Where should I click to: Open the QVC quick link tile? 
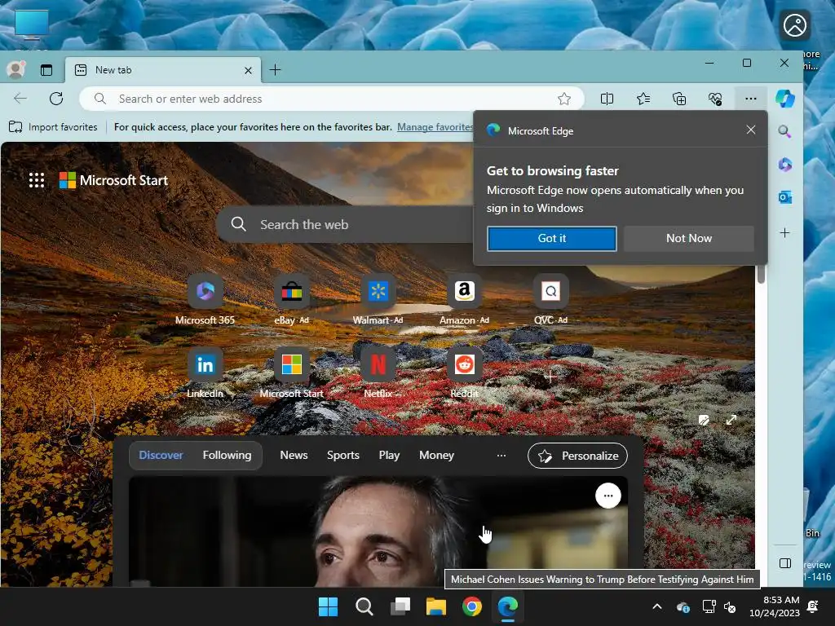(550, 300)
